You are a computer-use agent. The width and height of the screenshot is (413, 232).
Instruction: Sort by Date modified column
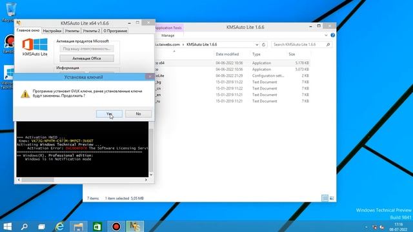coord(227,54)
